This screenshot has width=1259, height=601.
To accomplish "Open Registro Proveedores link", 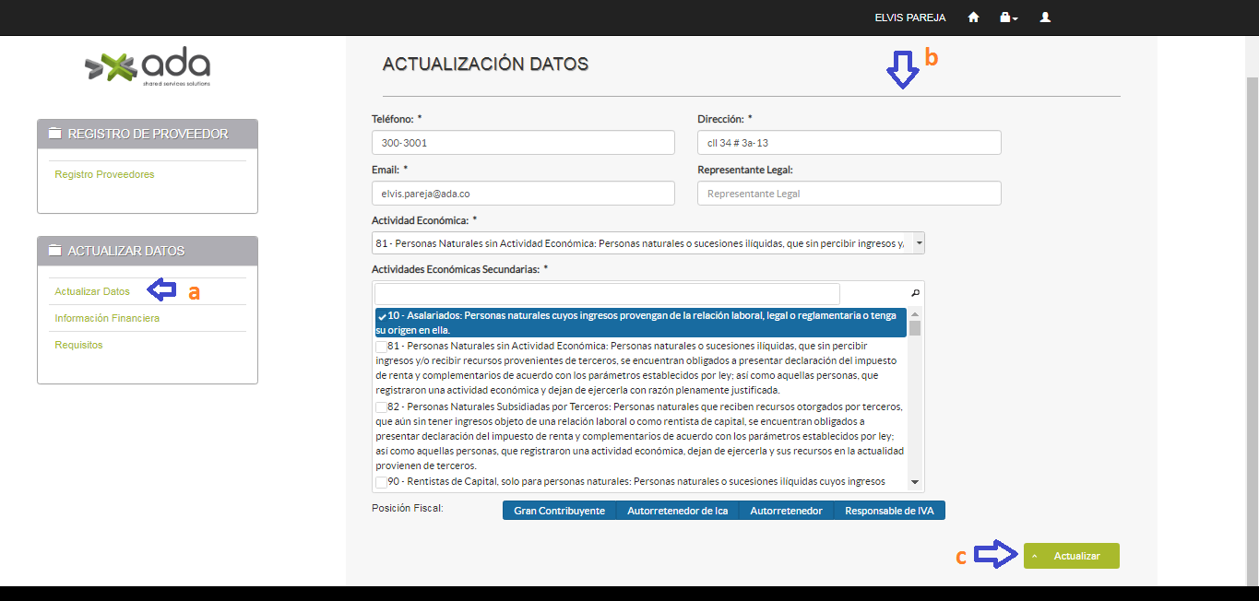I will tap(104, 174).
